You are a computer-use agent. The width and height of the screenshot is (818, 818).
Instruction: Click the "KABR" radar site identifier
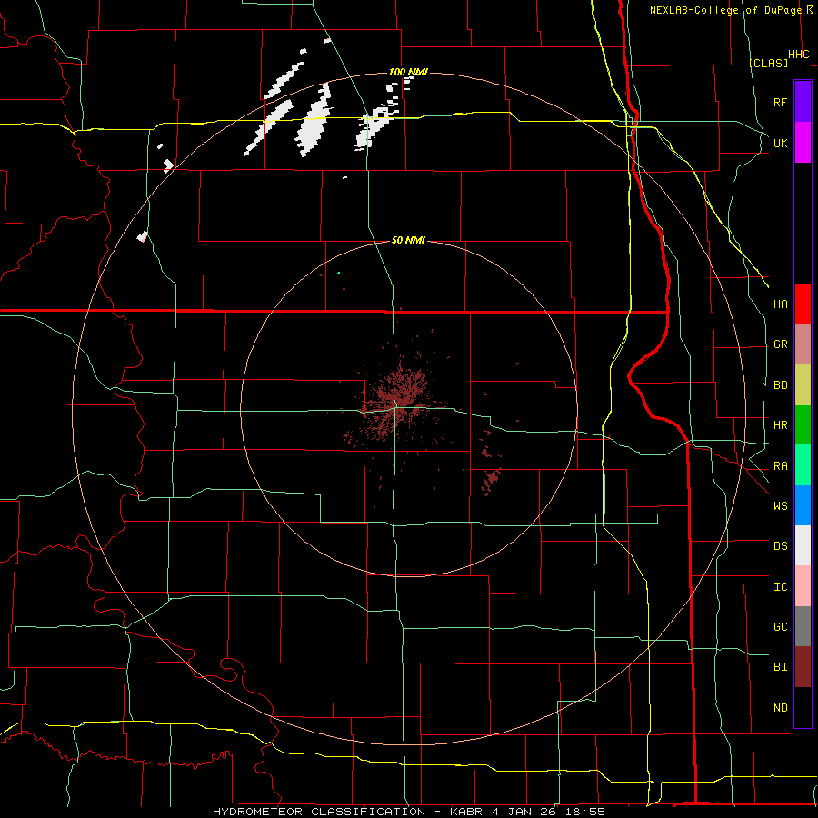point(467,812)
